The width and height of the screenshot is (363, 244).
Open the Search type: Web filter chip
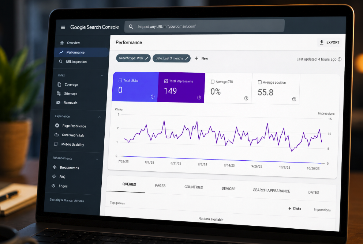coord(133,58)
